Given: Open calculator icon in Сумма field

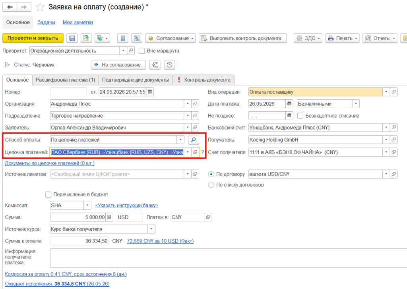Looking at the screenshot, I should 109,217.
